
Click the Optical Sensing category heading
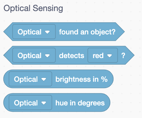tap(33, 9)
